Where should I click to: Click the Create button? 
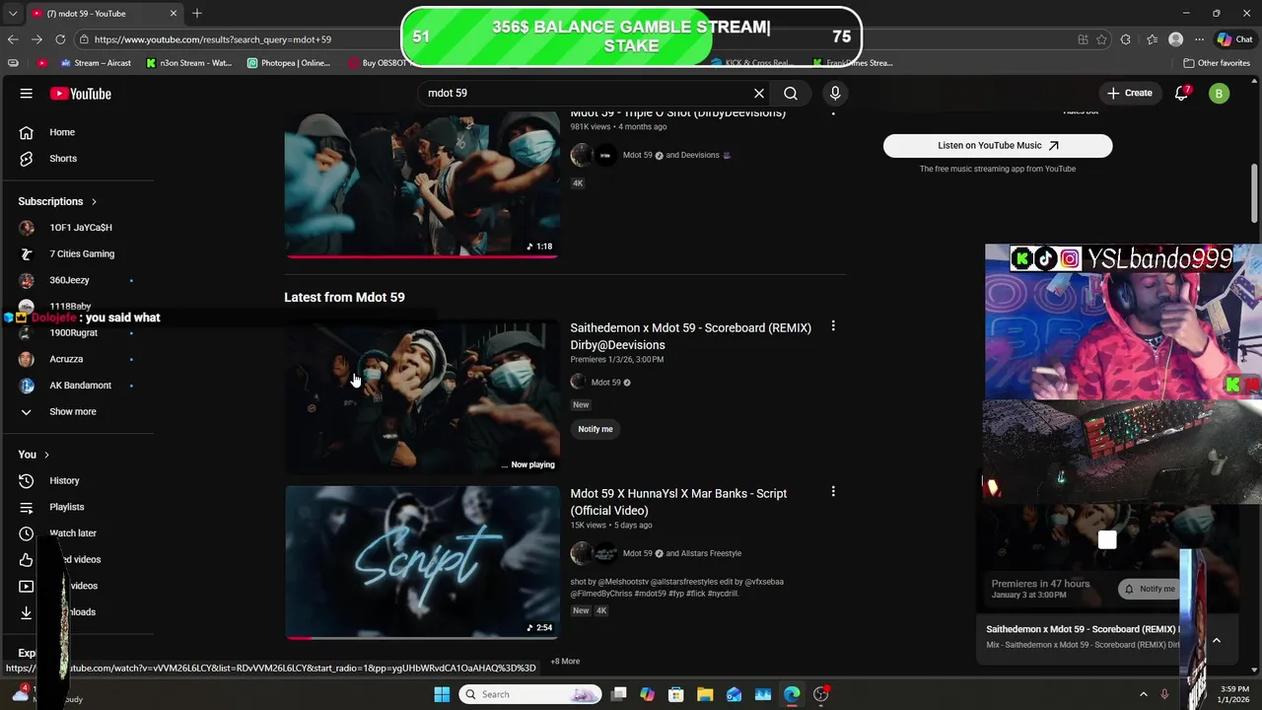pos(1129,93)
